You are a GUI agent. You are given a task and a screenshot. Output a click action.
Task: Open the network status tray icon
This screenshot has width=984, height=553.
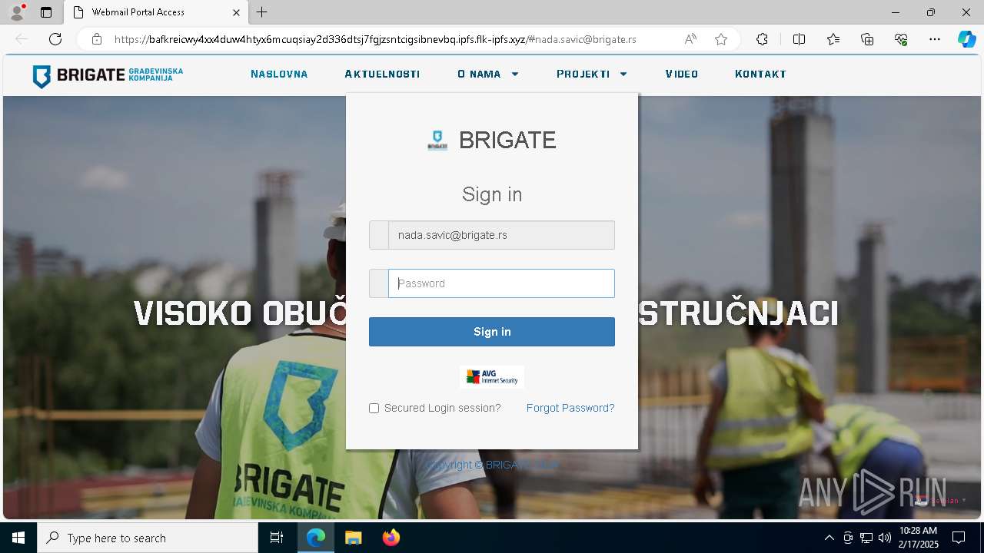(866, 538)
